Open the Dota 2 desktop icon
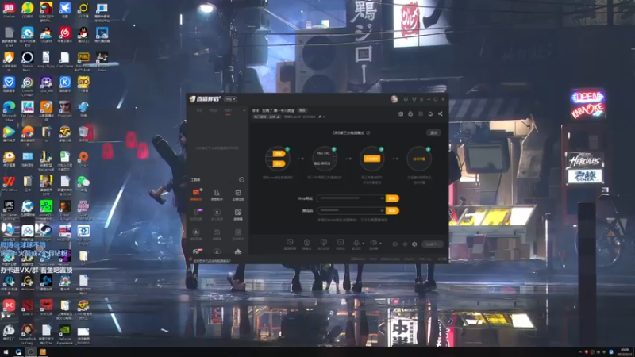The width and height of the screenshot is (635, 357). [x=28, y=307]
